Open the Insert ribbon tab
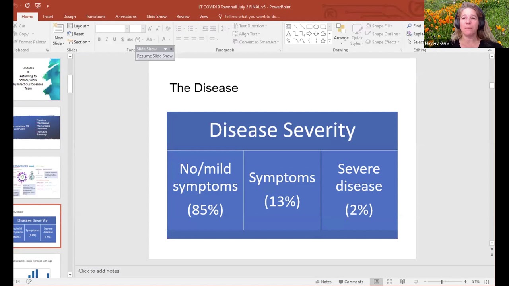This screenshot has height=286, width=509. [48, 17]
